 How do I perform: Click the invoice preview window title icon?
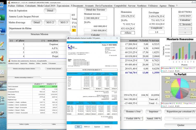[68, 38]
